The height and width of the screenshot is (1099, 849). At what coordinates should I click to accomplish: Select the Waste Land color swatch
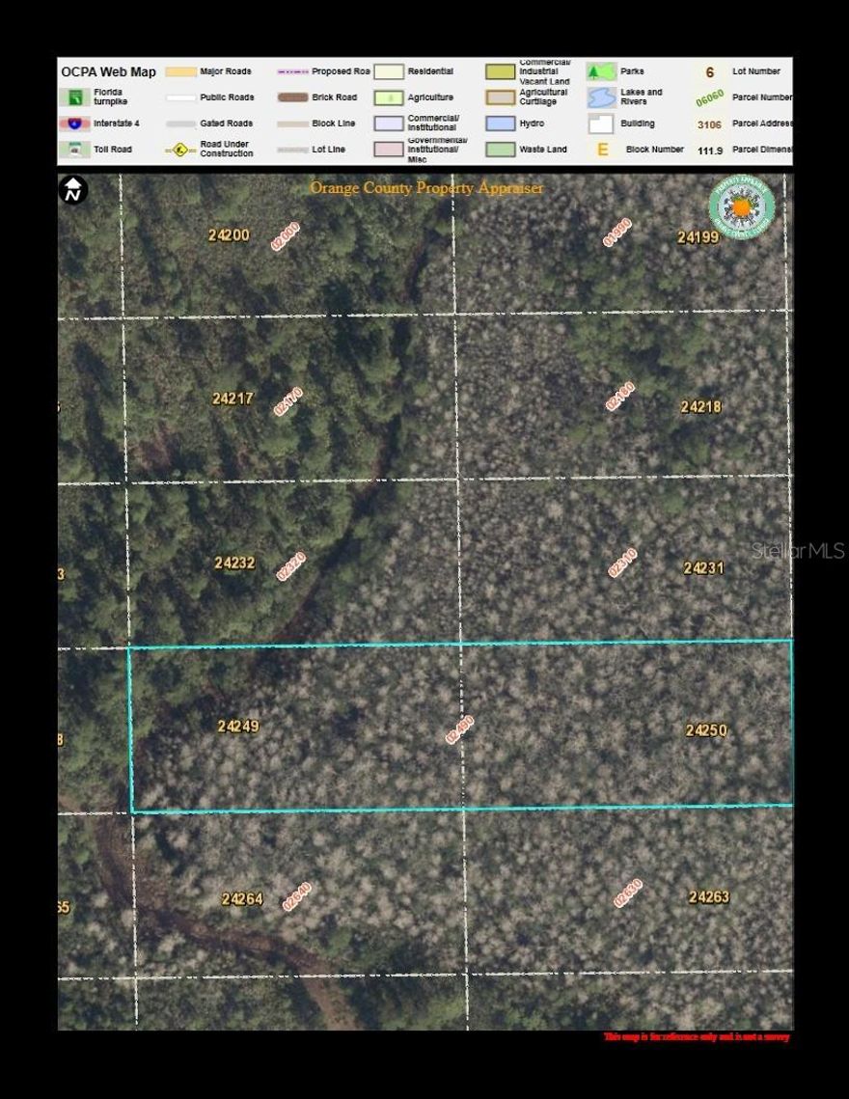coord(502,150)
